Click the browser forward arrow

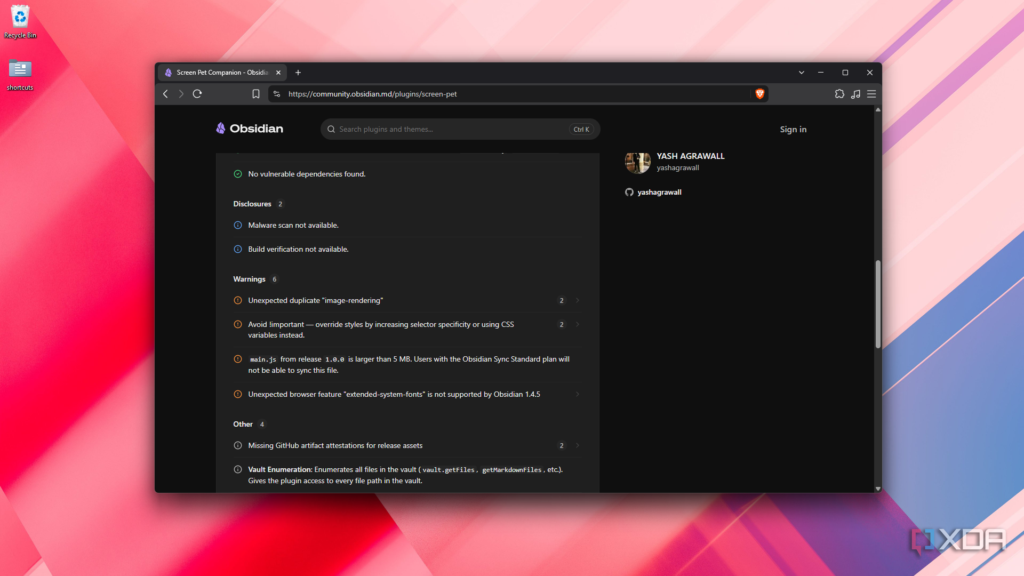[x=181, y=94]
